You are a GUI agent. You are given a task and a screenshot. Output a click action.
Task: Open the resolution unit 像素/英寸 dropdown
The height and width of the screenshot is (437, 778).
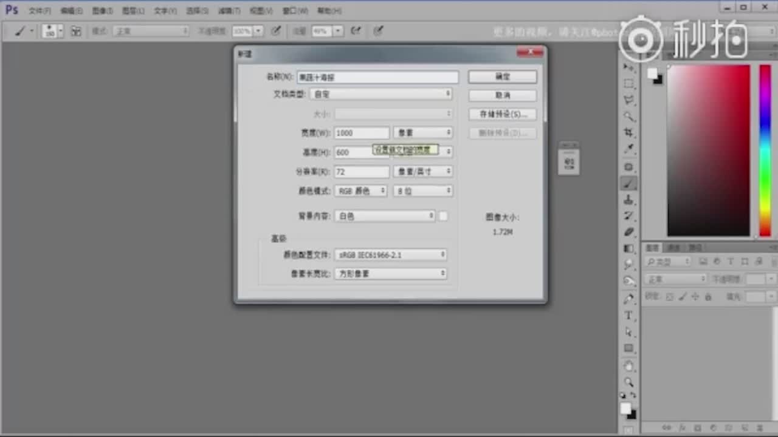(423, 172)
